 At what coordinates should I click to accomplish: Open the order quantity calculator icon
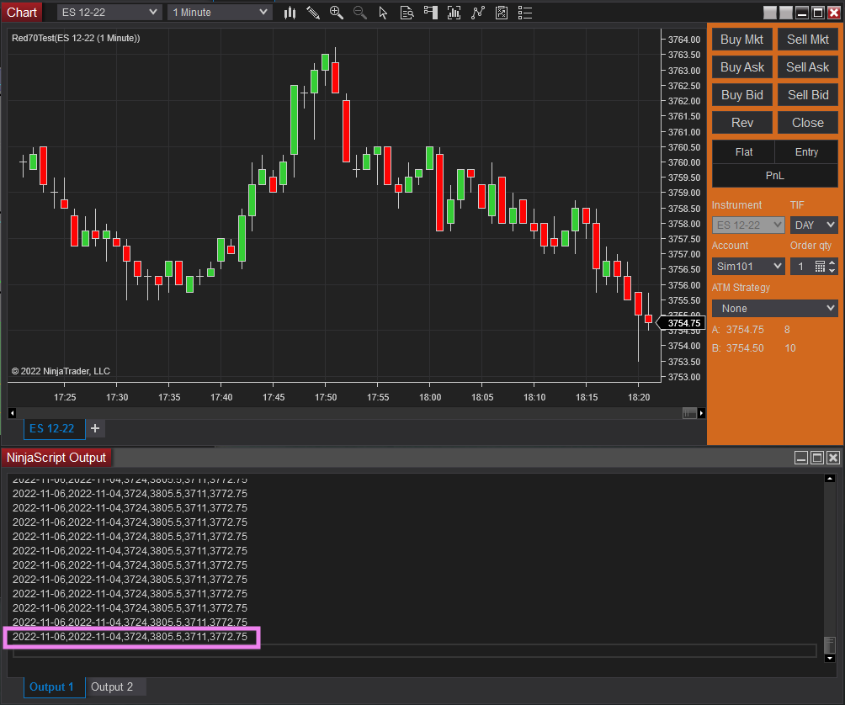coord(820,267)
